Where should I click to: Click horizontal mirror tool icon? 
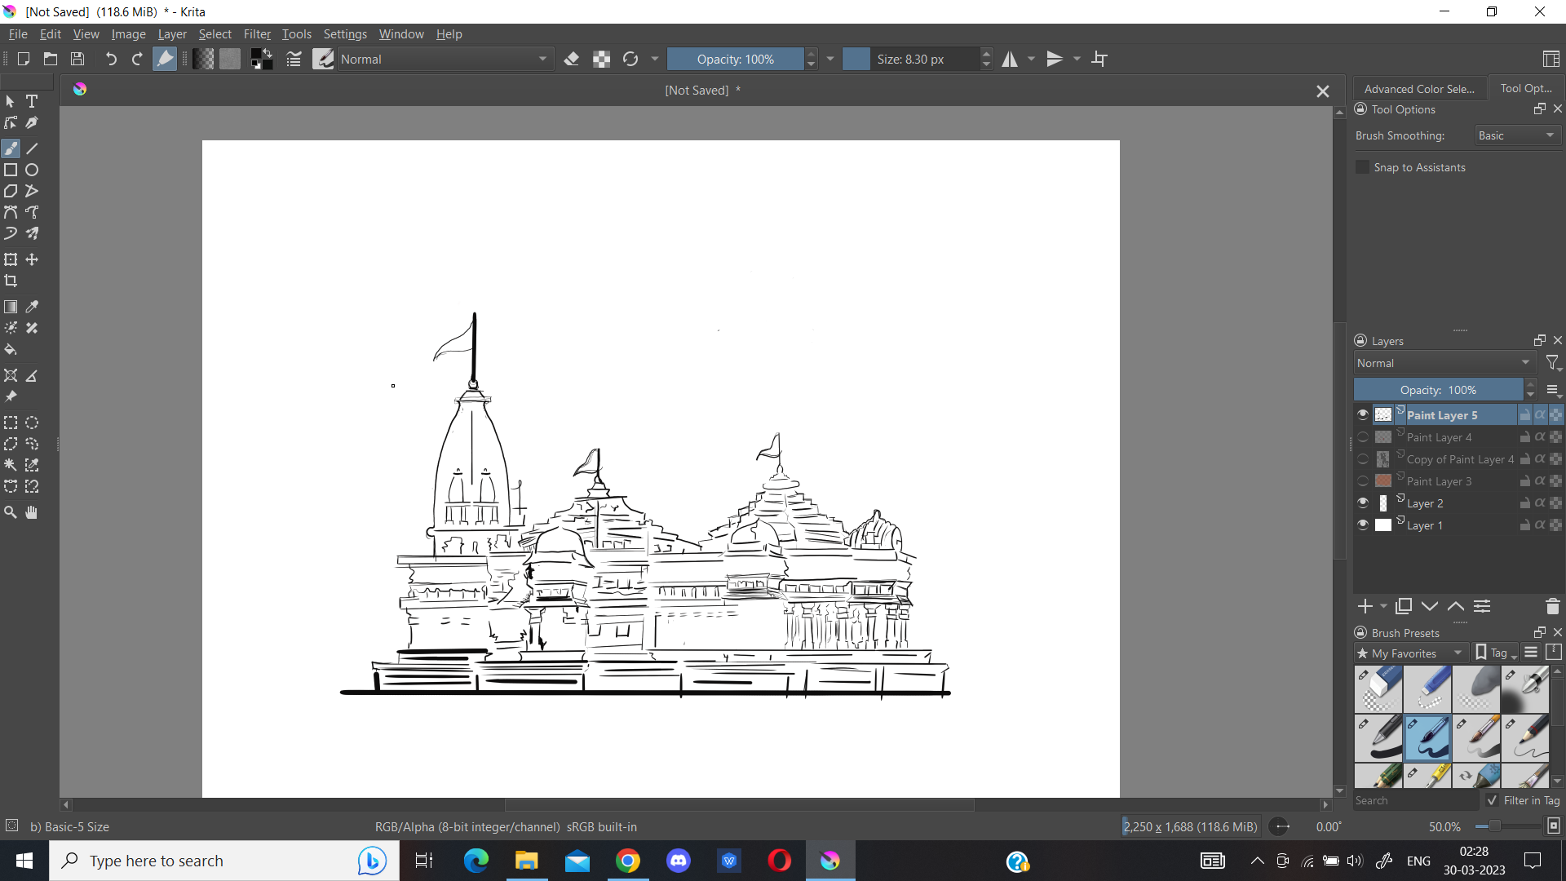1010,59
